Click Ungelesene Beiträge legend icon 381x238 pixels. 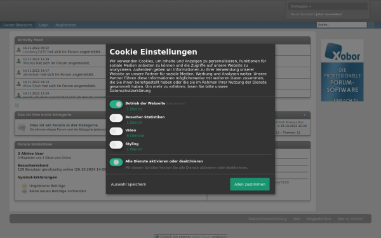click(x=24, y=186)
